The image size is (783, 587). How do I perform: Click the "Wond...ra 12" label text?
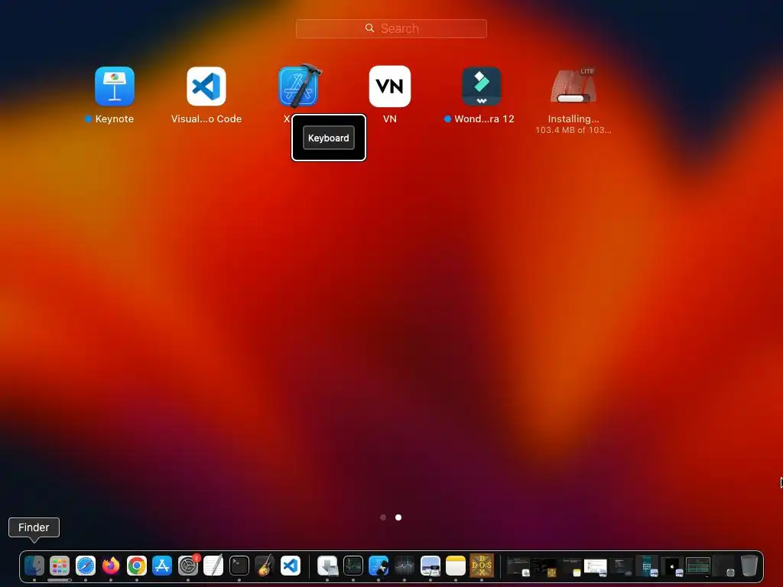[484, 118]
